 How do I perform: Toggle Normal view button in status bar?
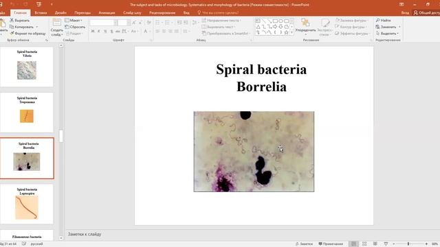pyautogui.click(x=353, y=244)
